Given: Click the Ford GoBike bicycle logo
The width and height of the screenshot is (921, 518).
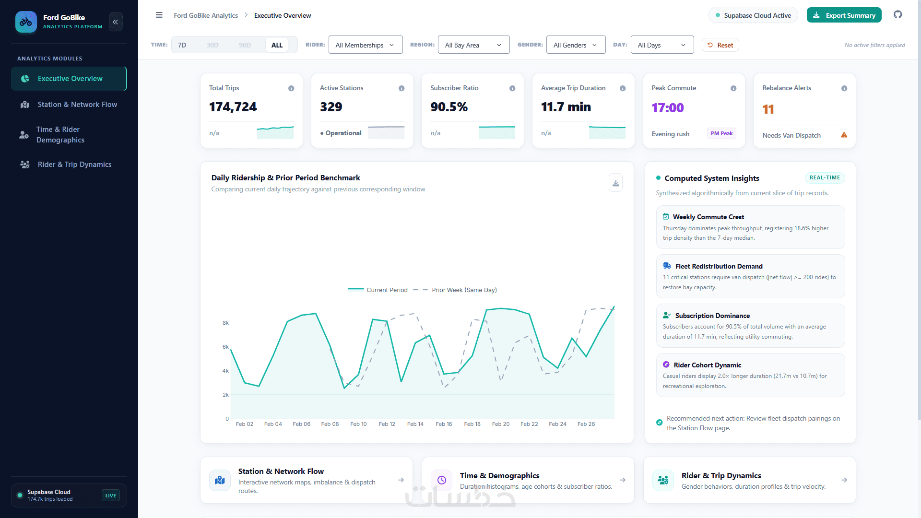Looking at the screenshot, I should click(26, 22).
